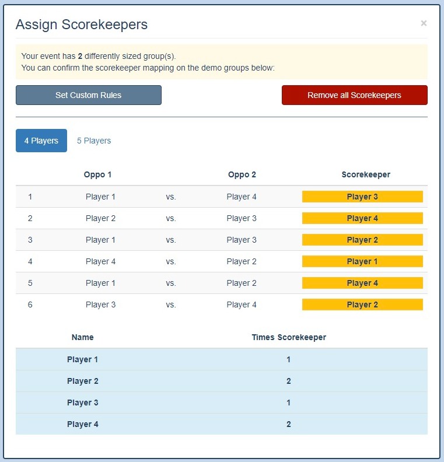444x462 pixels.
Task: Click scorekeeper Player 4 in match 2
Action: [x=362, y=218]
